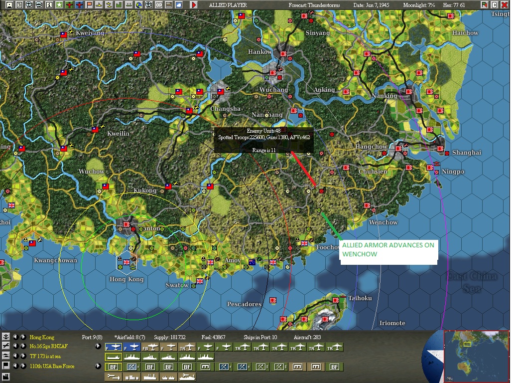The height and width of the screenshot is (383, 517).
Task: Click the ships-on-horizon toolbar icon
Action: click(129, 5)
